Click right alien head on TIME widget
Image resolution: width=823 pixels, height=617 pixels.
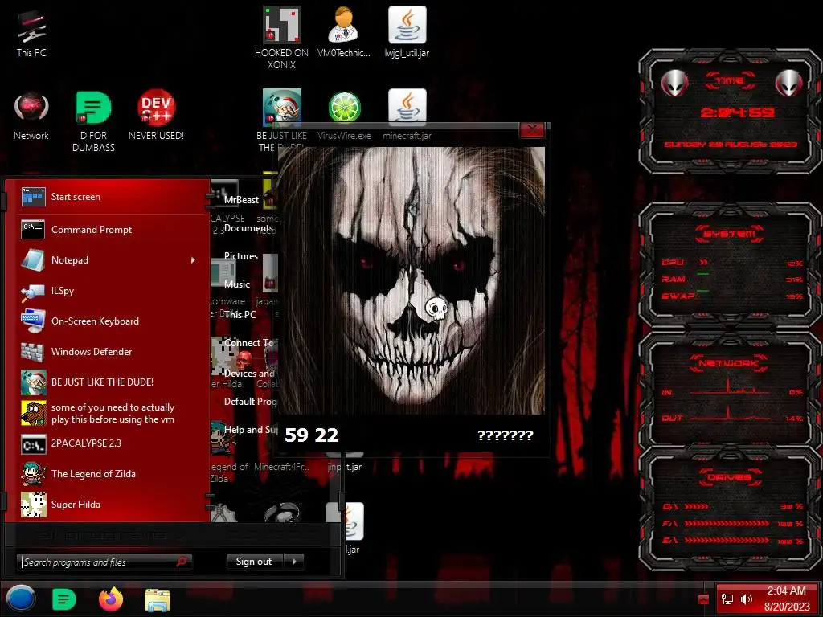(789, 83)
